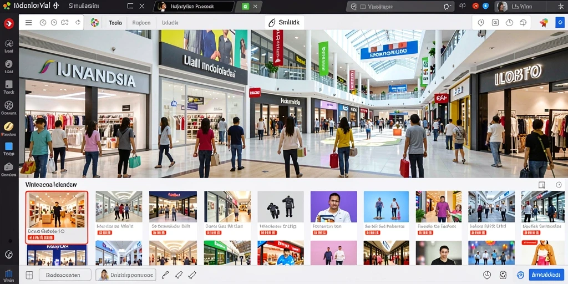Click the bottom-bar button with a face avatar
Screen dimensions: 568x284
tap(126, 275)
